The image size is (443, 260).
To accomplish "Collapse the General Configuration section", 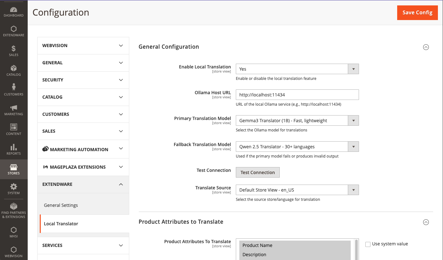I will tap(426, 47).
